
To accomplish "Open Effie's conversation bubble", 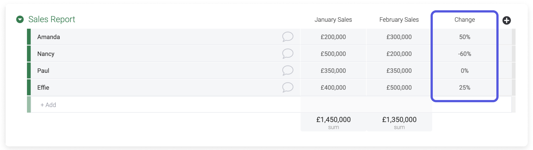I will [288, 87].
